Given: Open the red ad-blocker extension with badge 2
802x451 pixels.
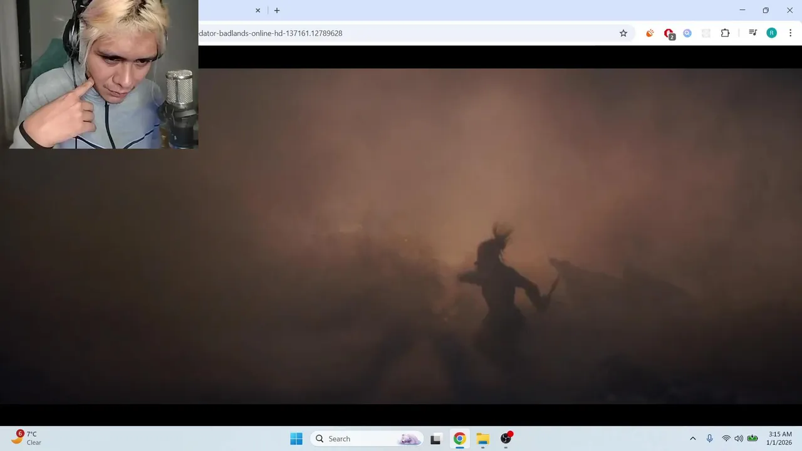Looking at the screenshot, I should click(x=669, y=34).
